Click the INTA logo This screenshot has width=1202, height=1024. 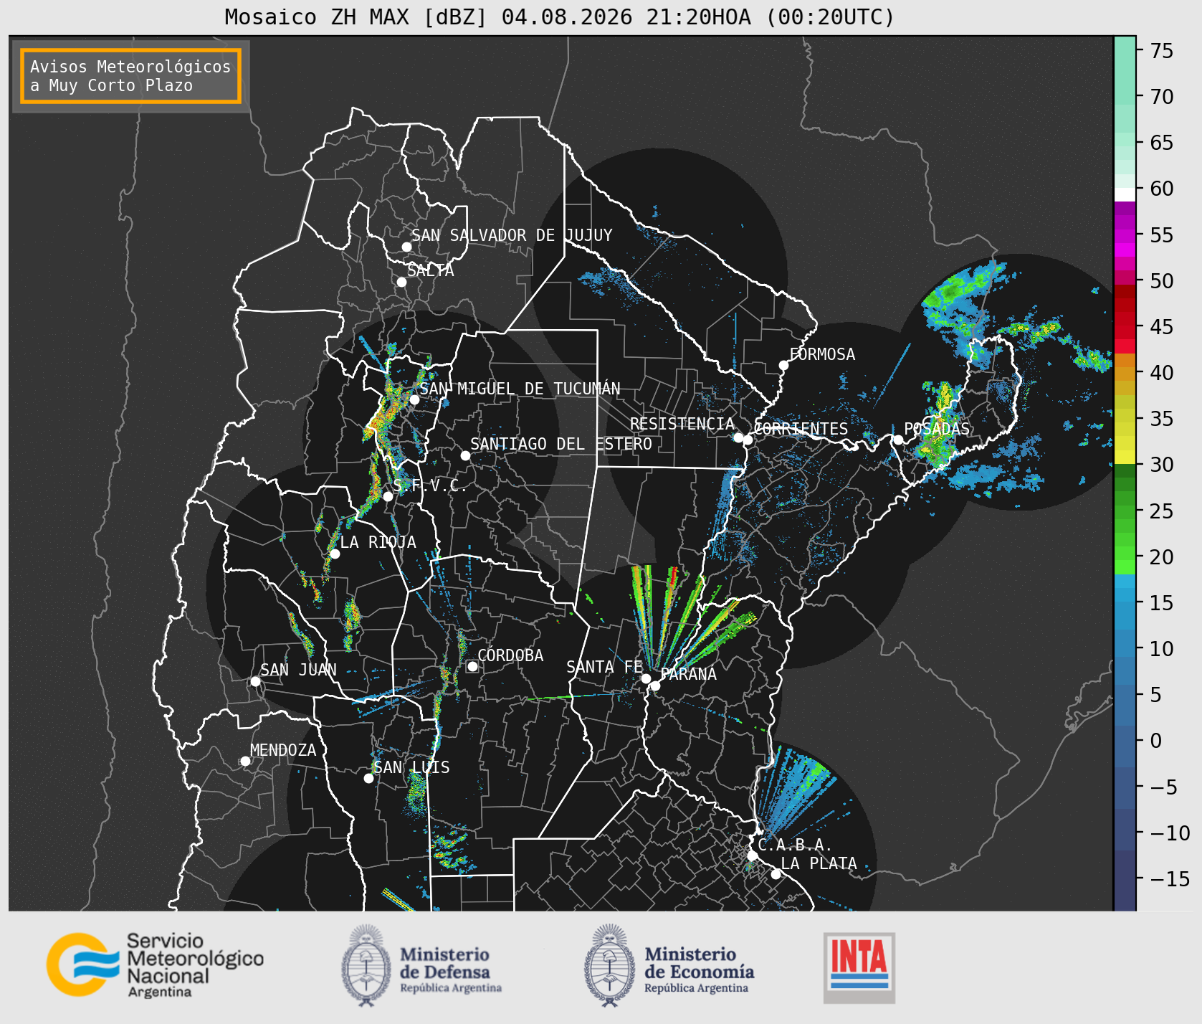click(x=859, y=967)
